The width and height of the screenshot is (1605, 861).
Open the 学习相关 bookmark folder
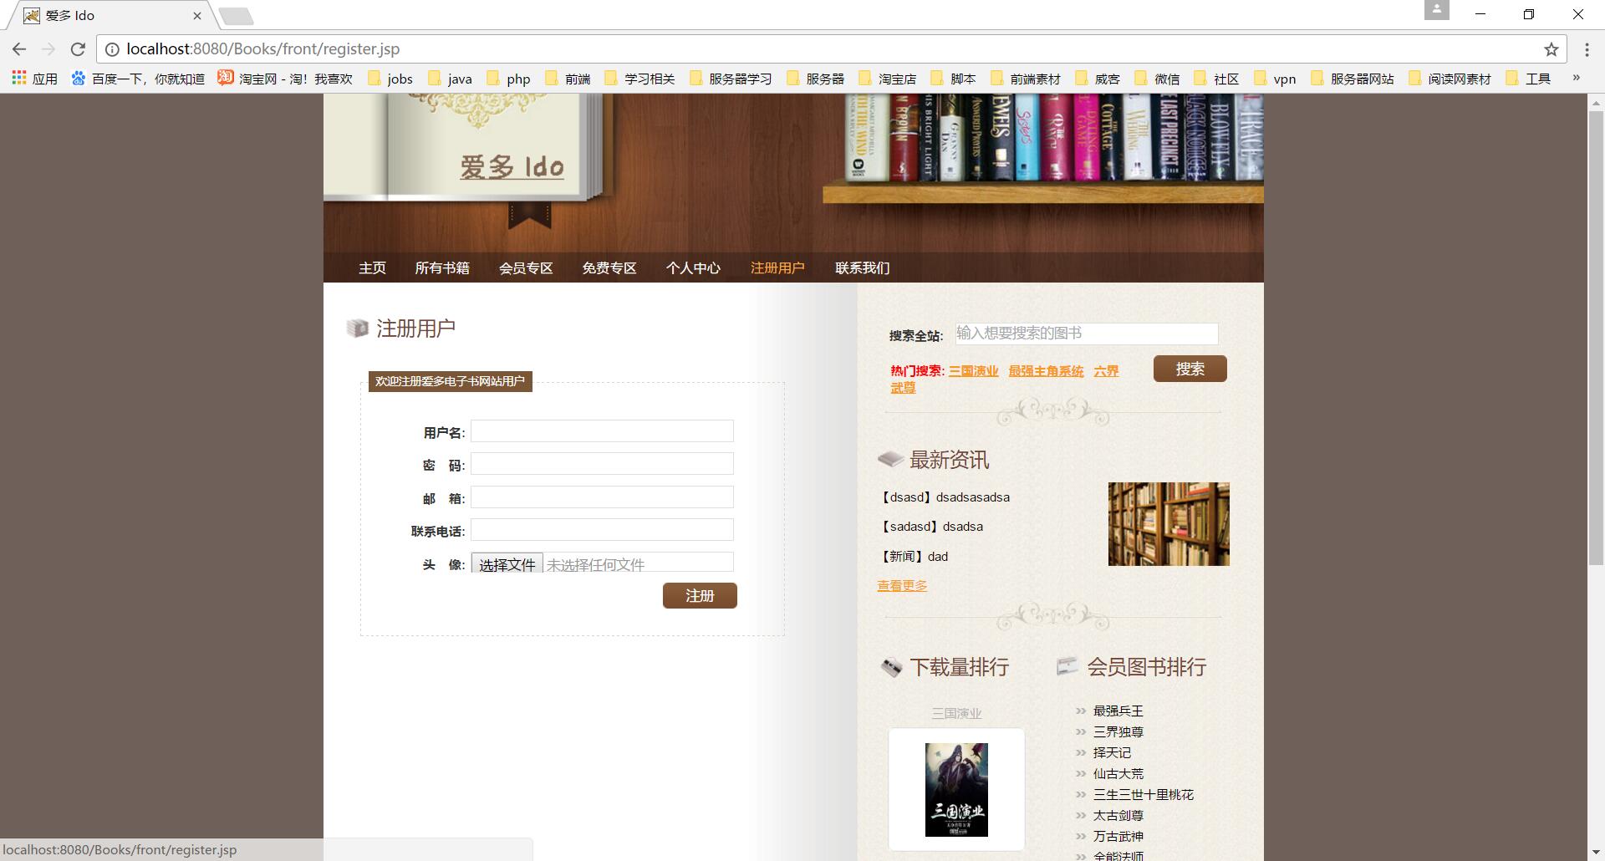point(640,79)
